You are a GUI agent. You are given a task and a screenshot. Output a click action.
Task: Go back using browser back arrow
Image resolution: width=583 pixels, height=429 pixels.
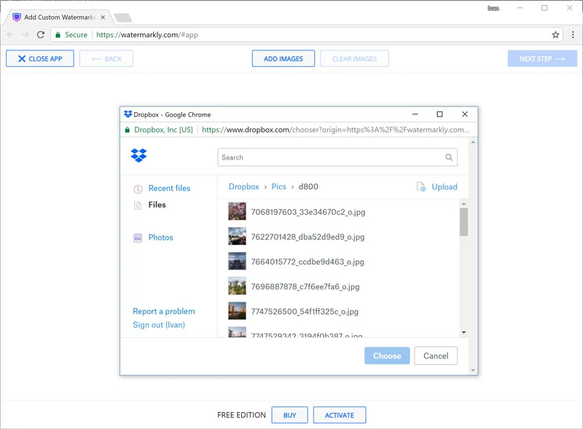[x=10, y=34]
